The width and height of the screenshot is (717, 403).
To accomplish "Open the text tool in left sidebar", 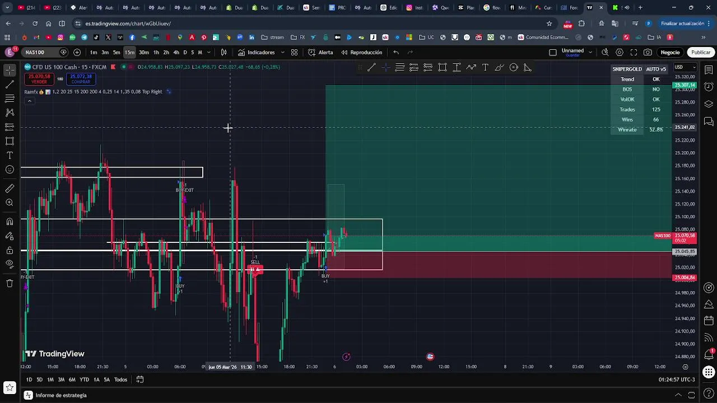I will pyautogui.click(x=10, y=155).
